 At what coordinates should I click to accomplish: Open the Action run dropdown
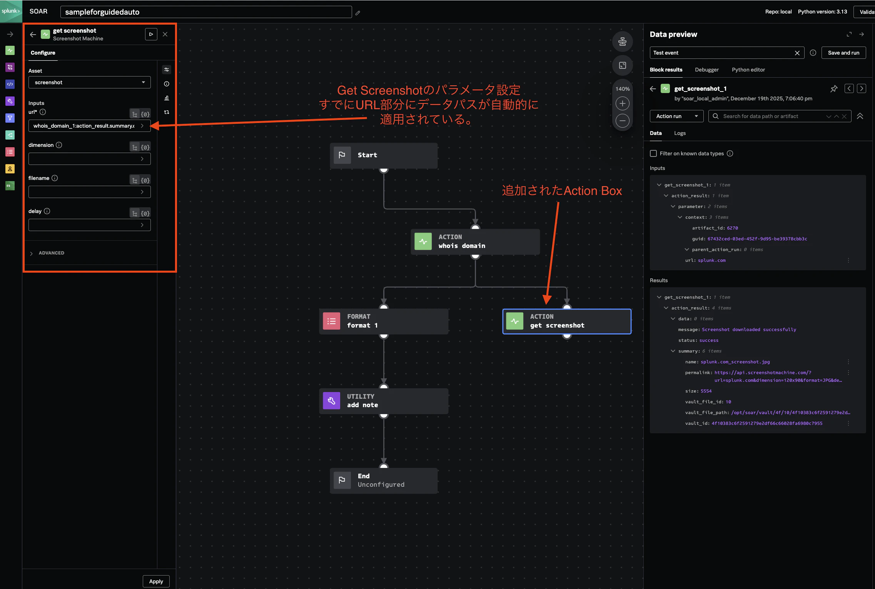pos(677,116)
